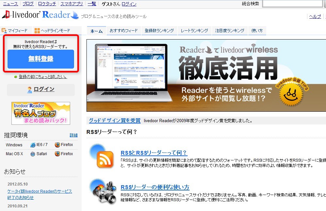This screenshot has height=211, width=326.
Task: Click the 統合検索 search field
Action: tap(293, 4)
